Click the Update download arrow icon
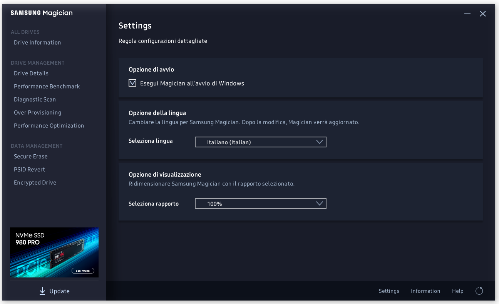Viewport: 499px width, 304px height. point(42,291)
